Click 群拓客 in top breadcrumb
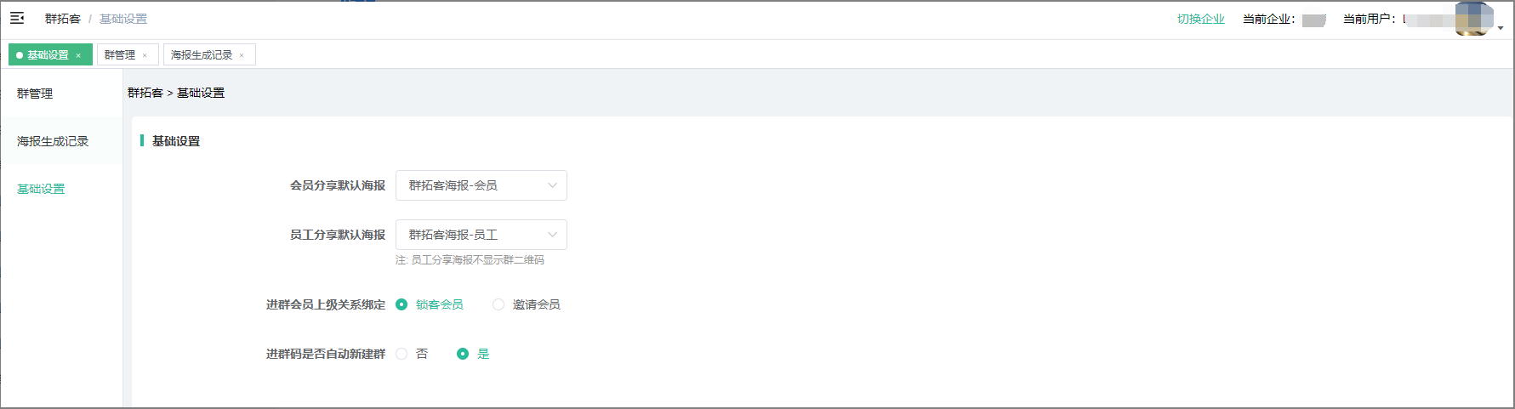Image resolution: width=1515 pixels, height=409 pixels. point(62,19)
